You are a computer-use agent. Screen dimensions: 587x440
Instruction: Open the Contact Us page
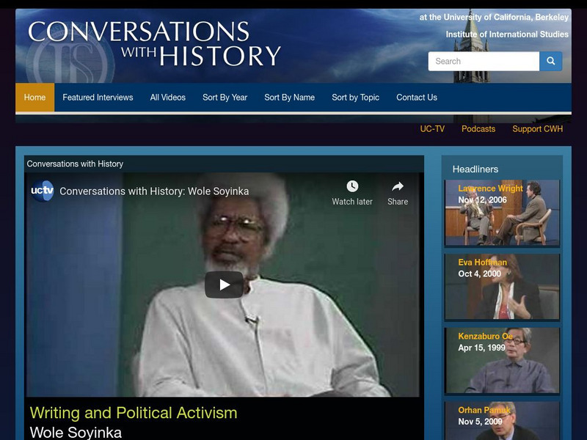point(417,98)
